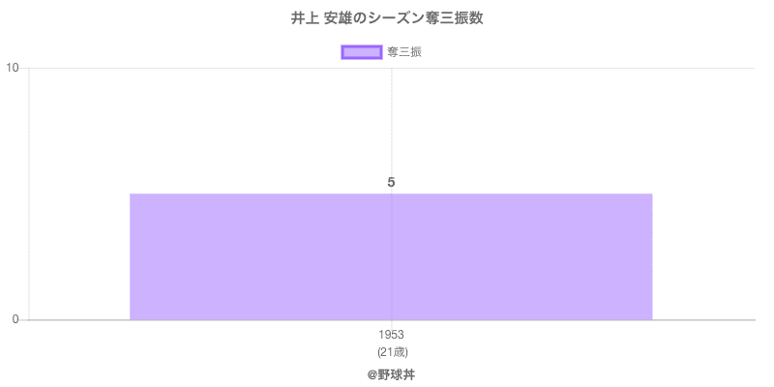Click the empty plot area right of the bar
774x387 pixels.
pyautogui.click(x=703, y=193)
